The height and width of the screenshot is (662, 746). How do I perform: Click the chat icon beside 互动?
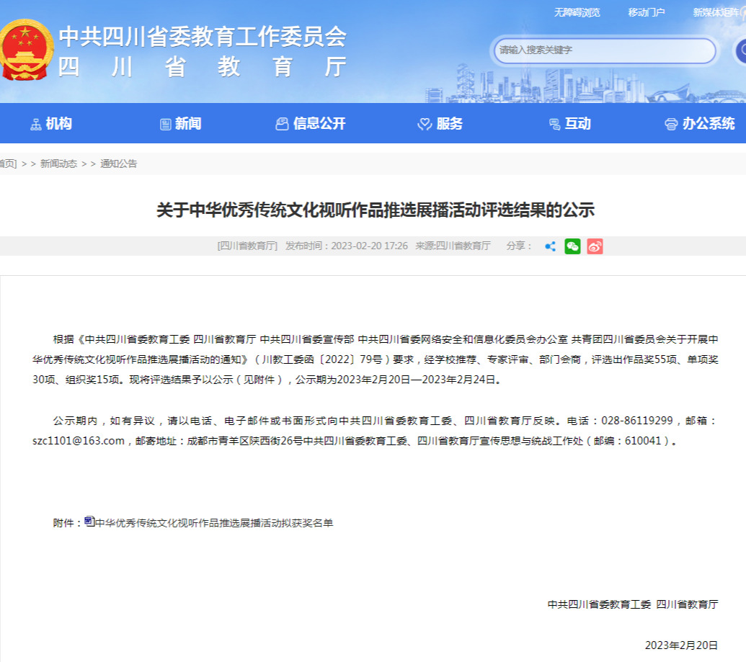tap(554, 124)
